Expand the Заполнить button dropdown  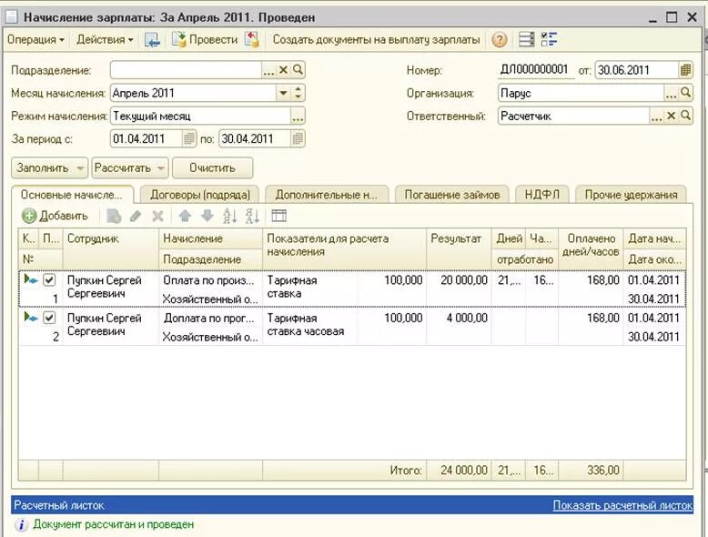tap(80, 168)
